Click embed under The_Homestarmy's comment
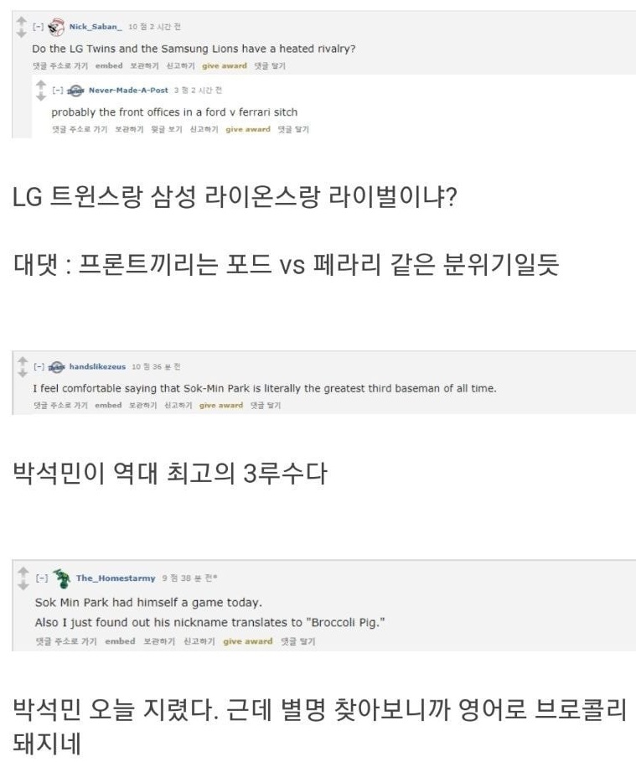This screenshot has height=762, width=636. (x=120, y=641)
